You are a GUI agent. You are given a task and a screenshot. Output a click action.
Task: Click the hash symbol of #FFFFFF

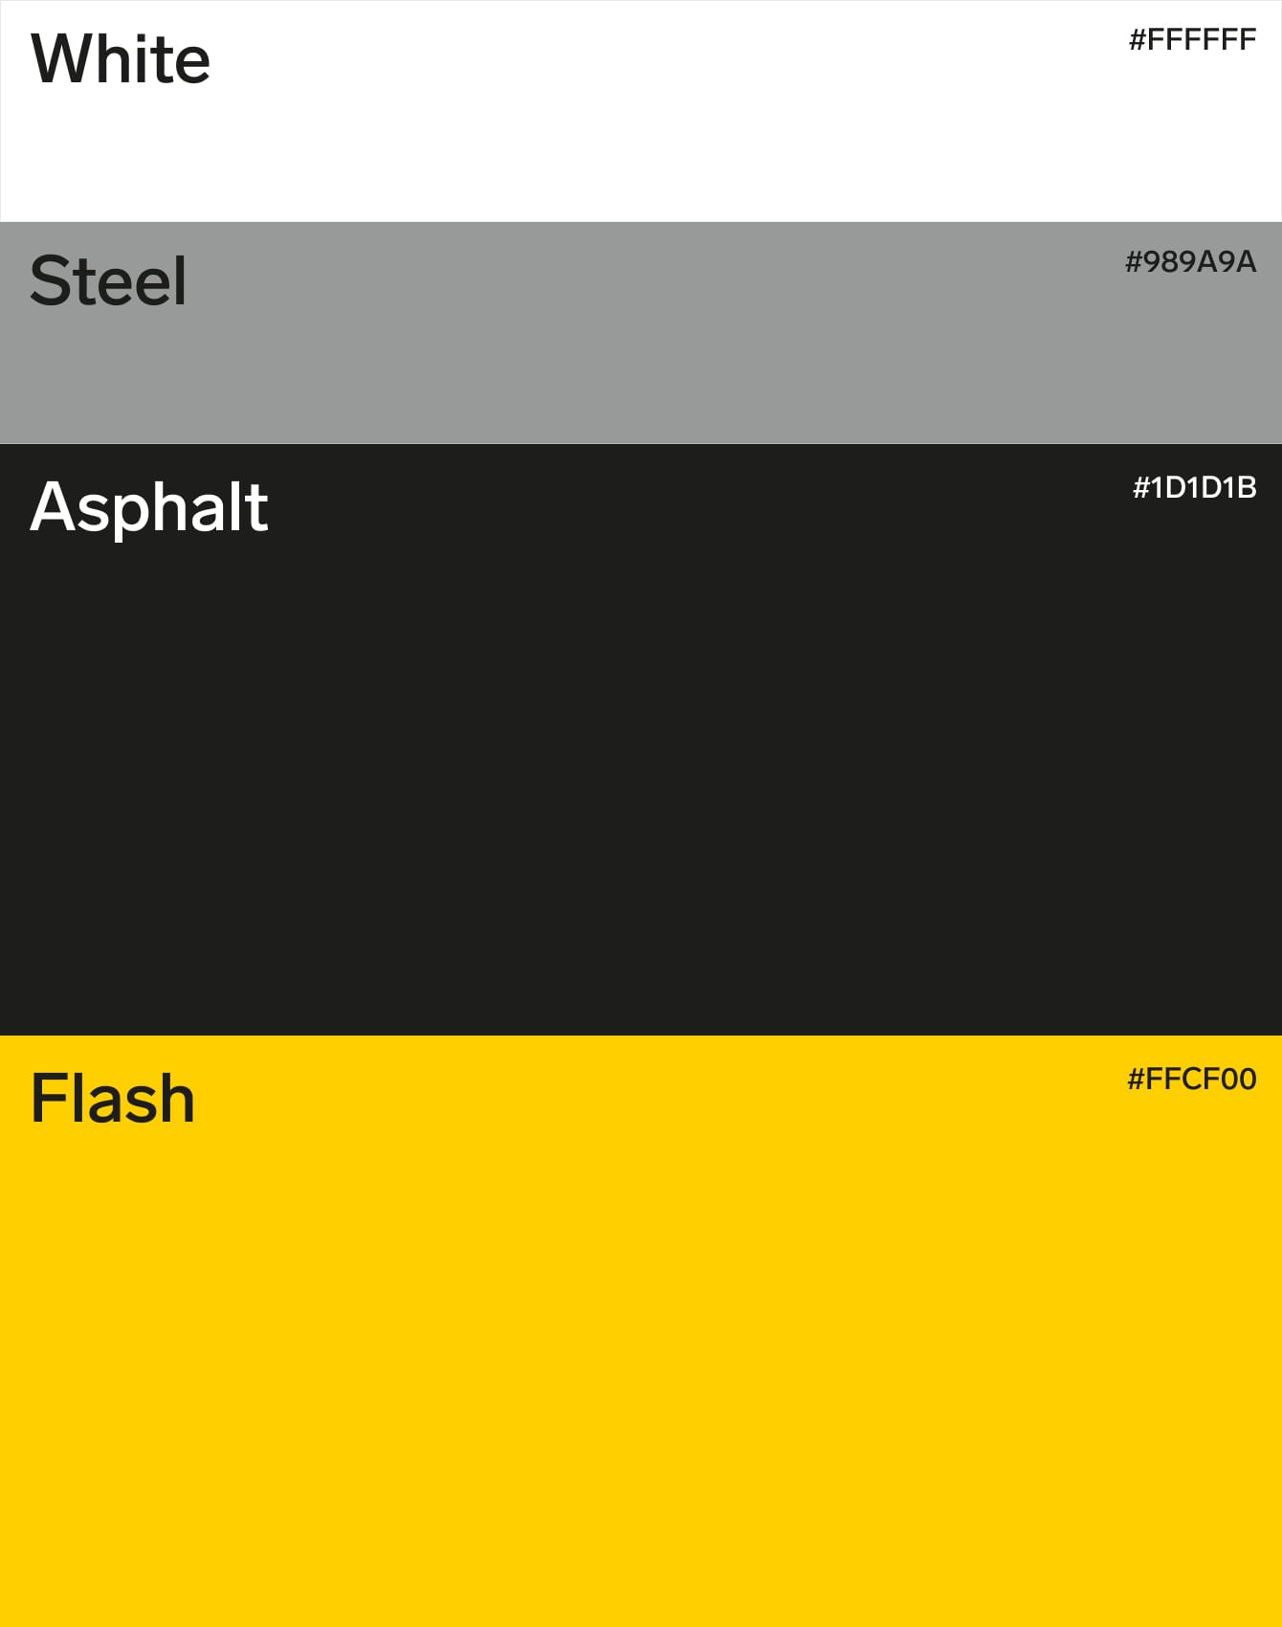1138,40
